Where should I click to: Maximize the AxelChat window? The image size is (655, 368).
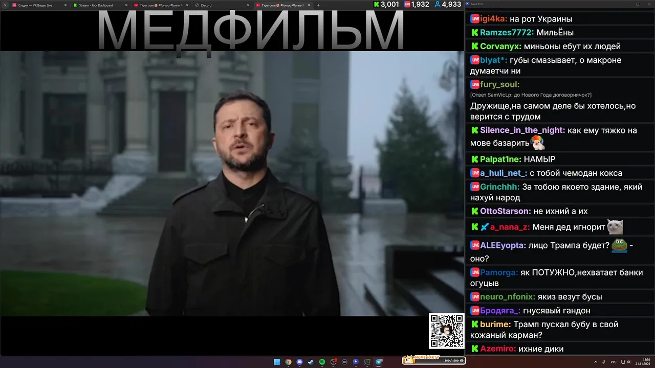pyautogui.click(x=637, y=4)
